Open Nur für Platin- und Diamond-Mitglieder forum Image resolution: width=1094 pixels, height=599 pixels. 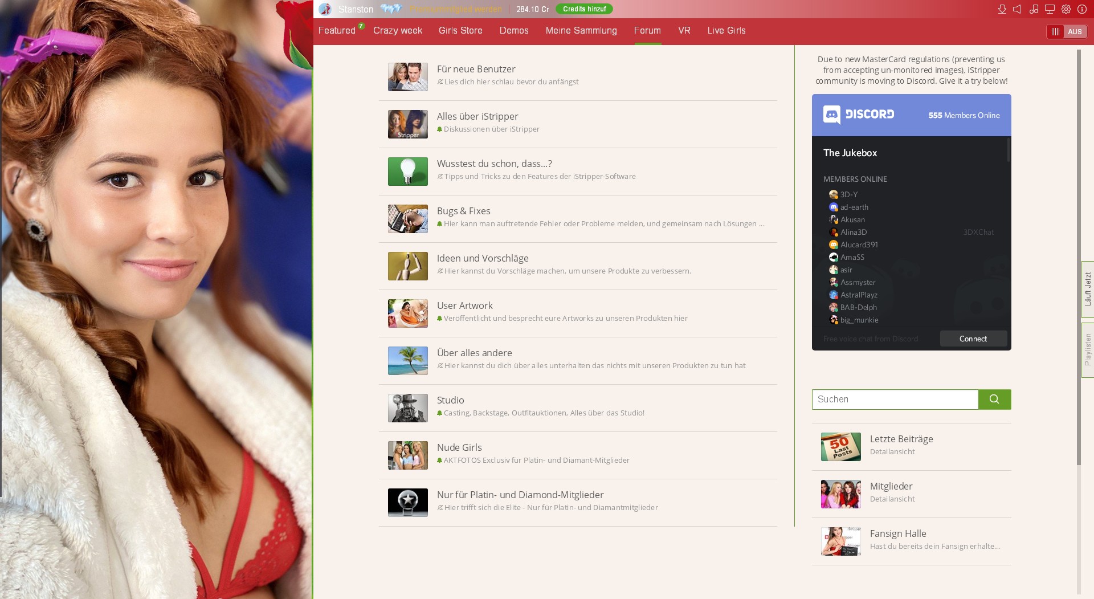coord(578,503)
